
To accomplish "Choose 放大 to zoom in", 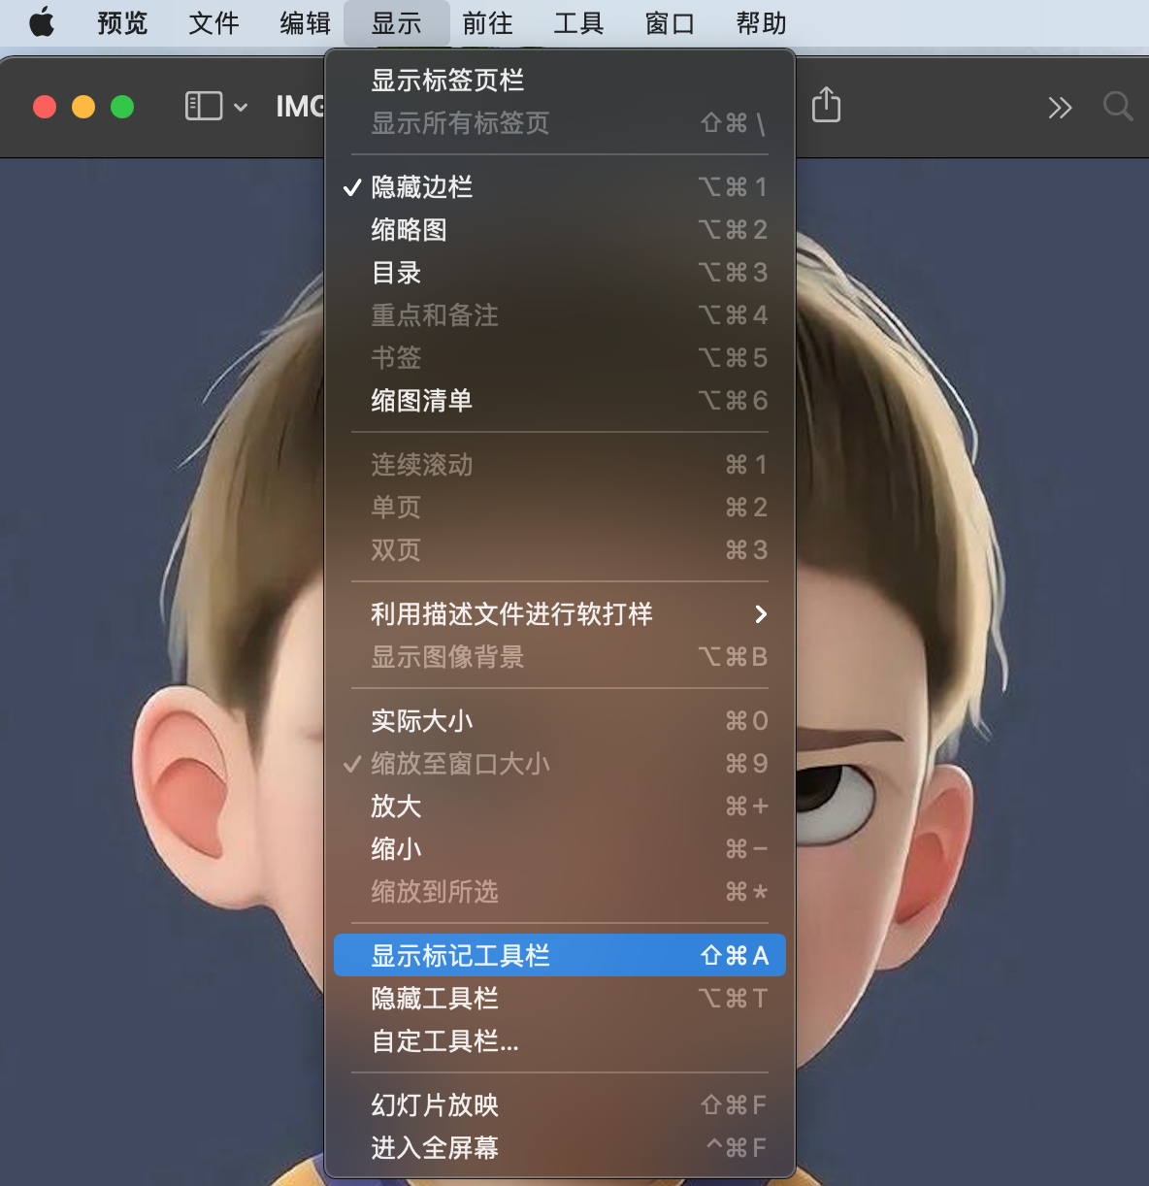I will coord(560,807).
